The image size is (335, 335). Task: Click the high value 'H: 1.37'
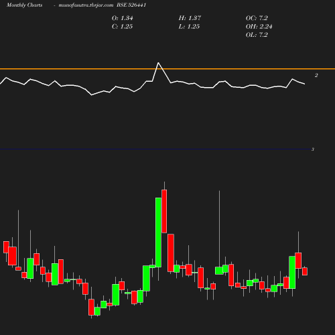click(190, 18)
